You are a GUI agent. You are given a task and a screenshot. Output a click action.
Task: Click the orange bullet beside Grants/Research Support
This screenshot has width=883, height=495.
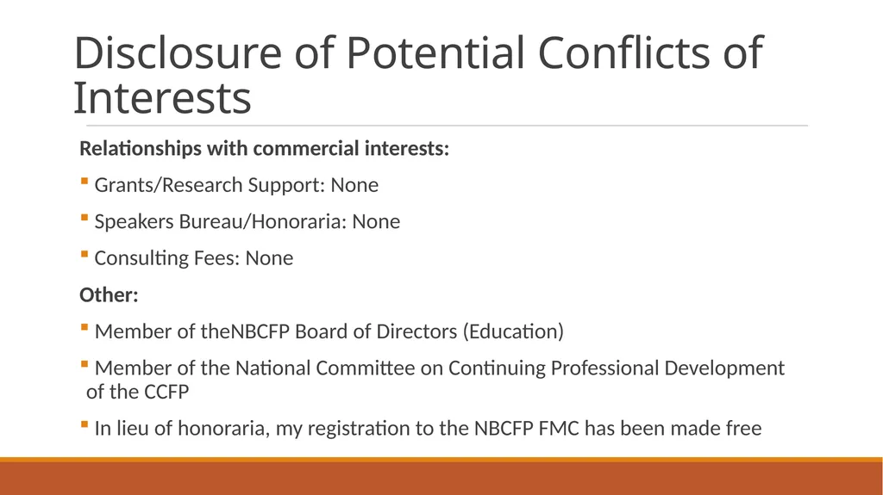(85, 181)
